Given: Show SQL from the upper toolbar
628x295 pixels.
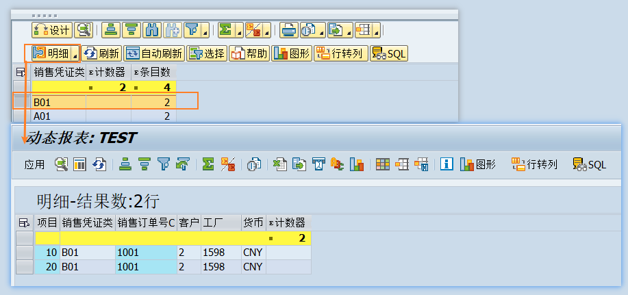Looking at the screenshot, I should coord(389,53).
